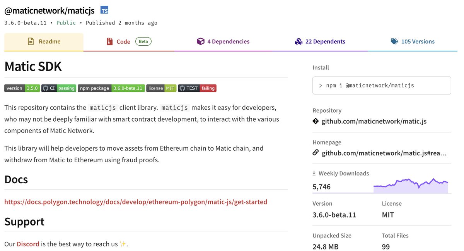Click the Code tab file icon

pyautogui.click(x=110, y=41)
